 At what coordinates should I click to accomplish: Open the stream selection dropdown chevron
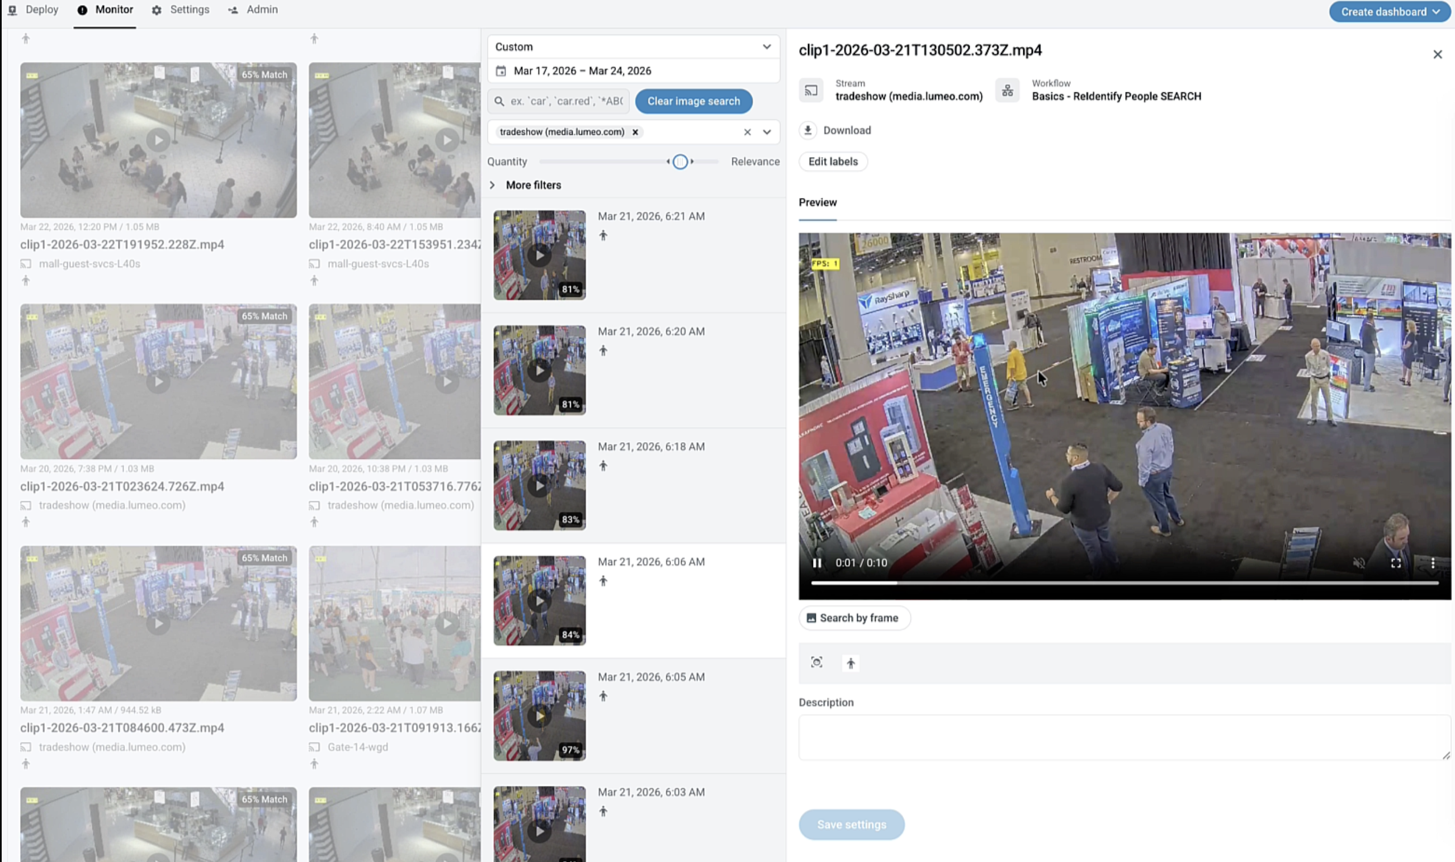coord(766,132)
